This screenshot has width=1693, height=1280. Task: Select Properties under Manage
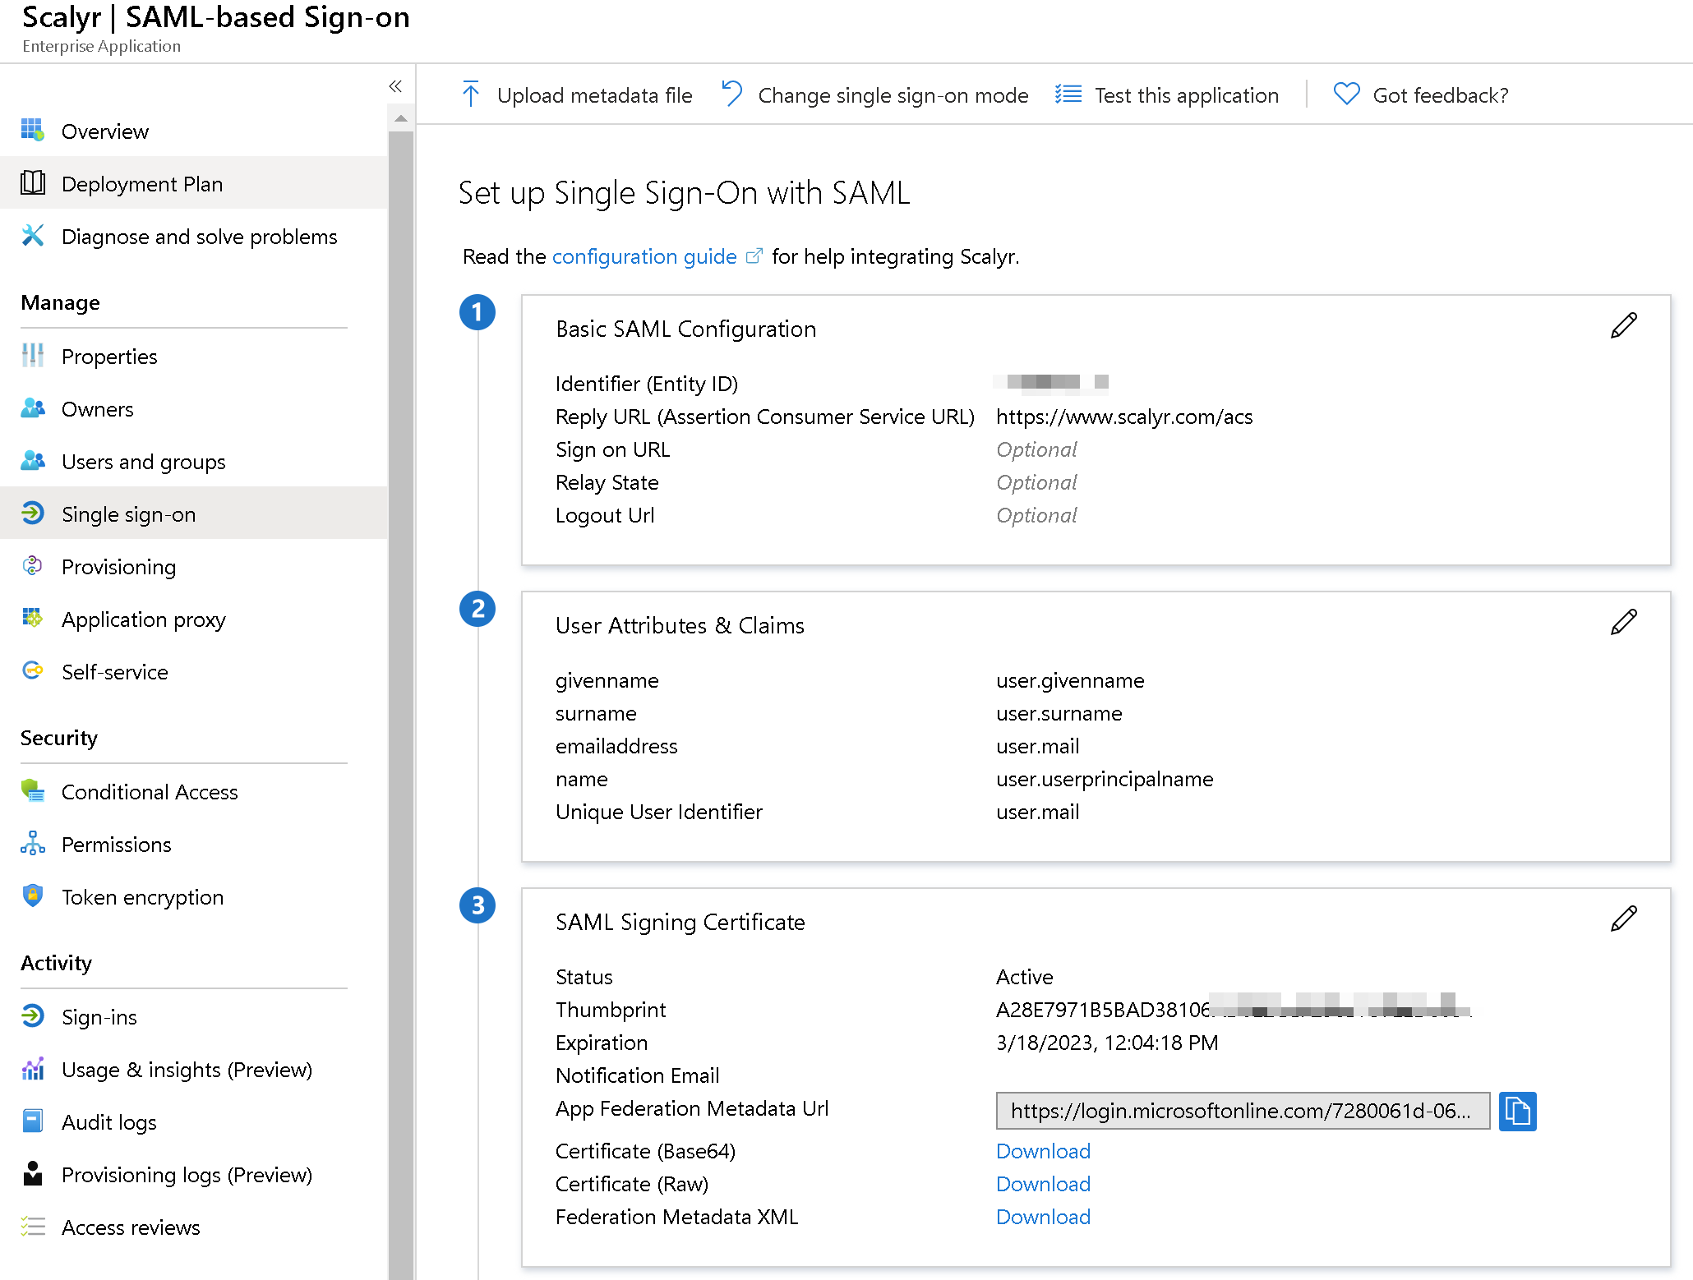(194, 357)
